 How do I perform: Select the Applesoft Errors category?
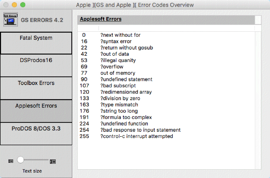point(36,111)
